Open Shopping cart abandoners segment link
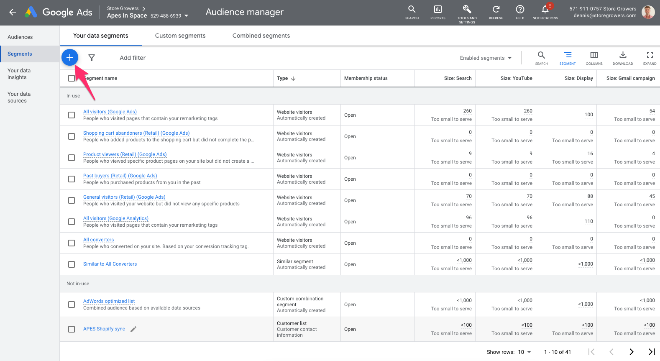Screen dimensions: 660x361 pos(136,133)
